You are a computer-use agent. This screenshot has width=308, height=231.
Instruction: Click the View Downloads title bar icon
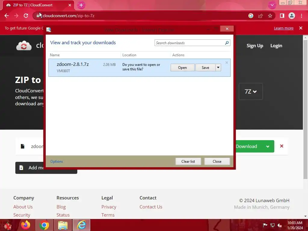48,30
